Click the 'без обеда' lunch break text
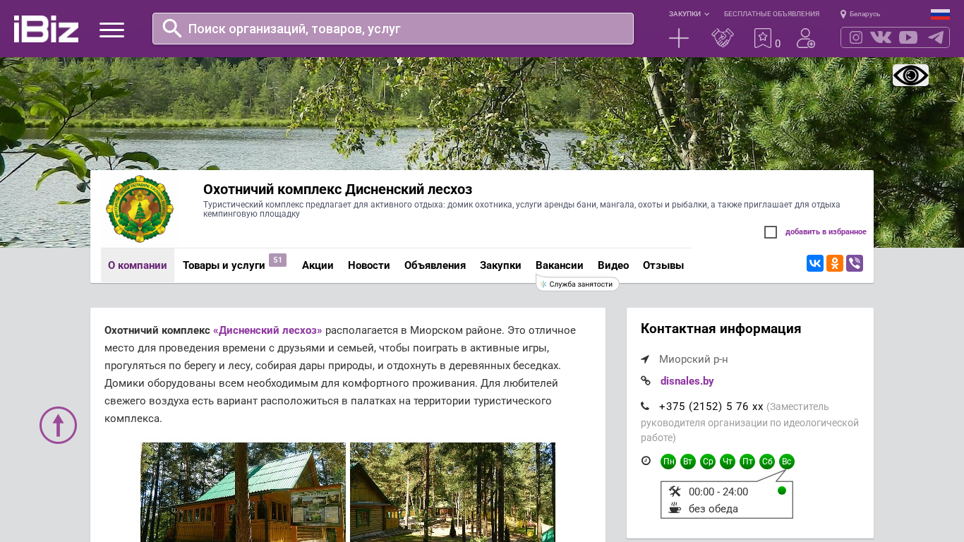The image size is (964, 542). [713, 509]
